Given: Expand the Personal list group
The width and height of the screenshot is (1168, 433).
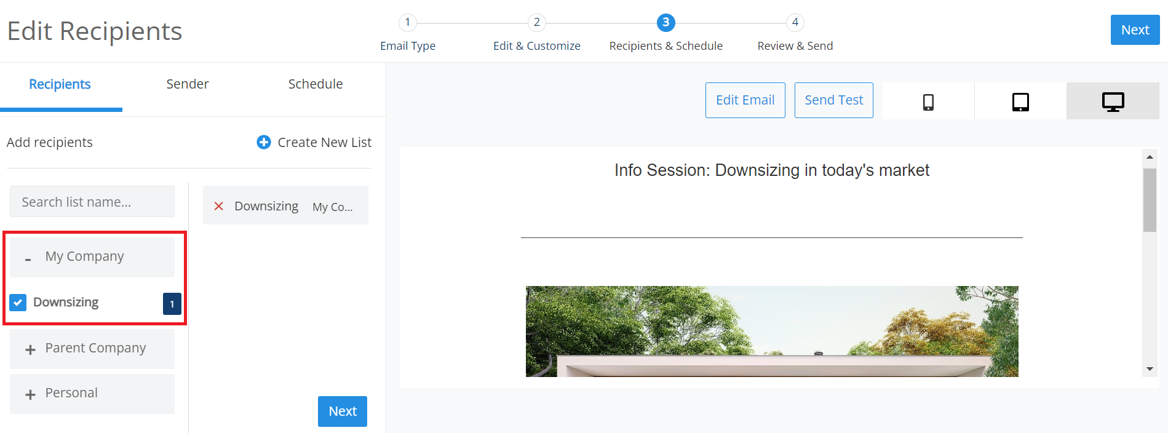Looking at the screenshot, I should click(x=30, y=394).
